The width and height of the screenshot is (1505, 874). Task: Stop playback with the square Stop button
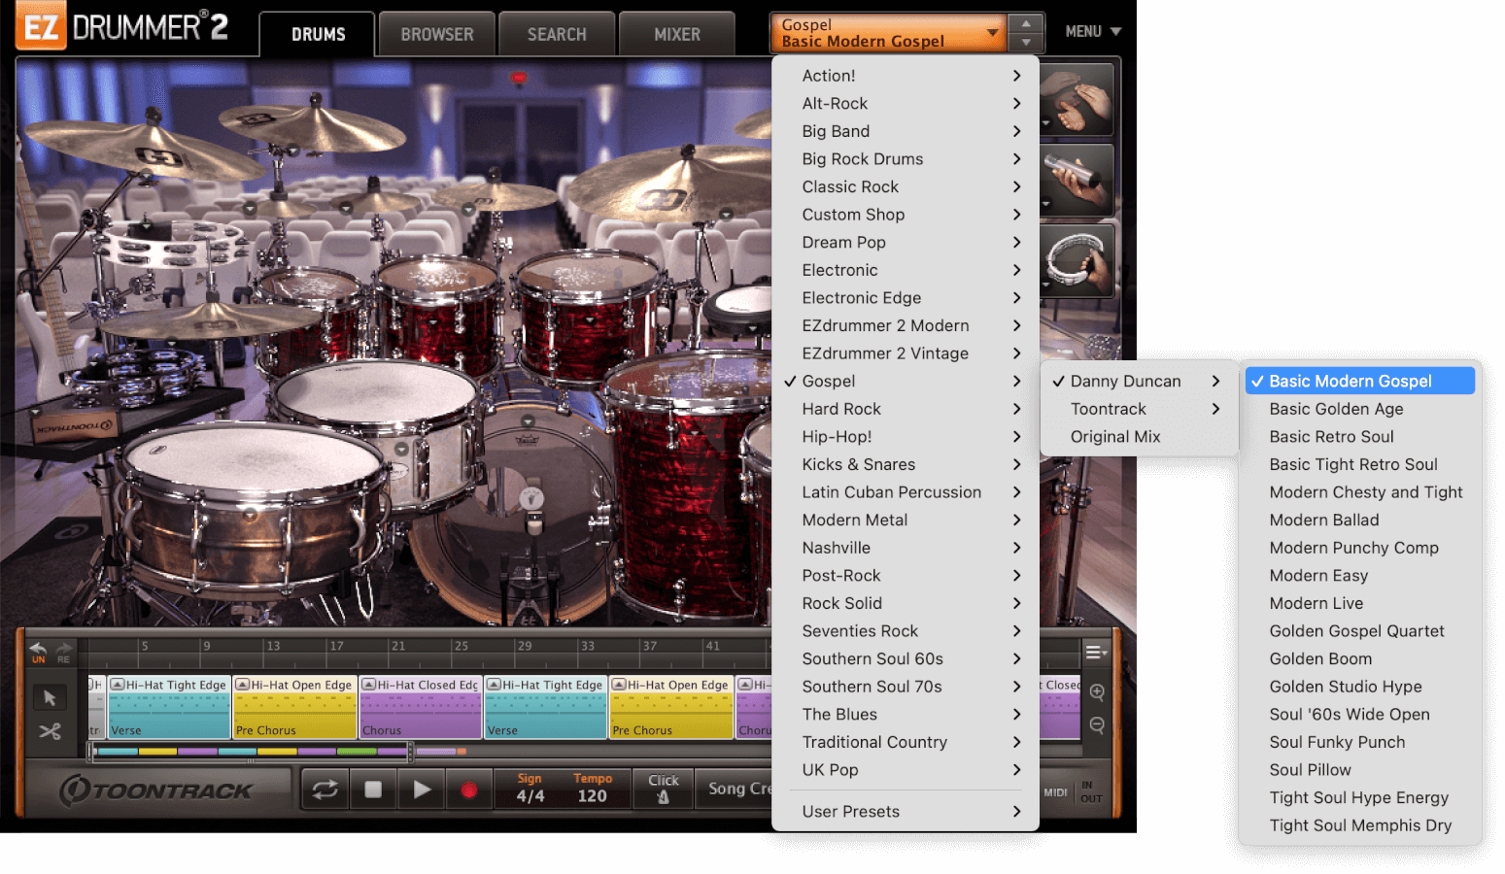coord(373,790)
